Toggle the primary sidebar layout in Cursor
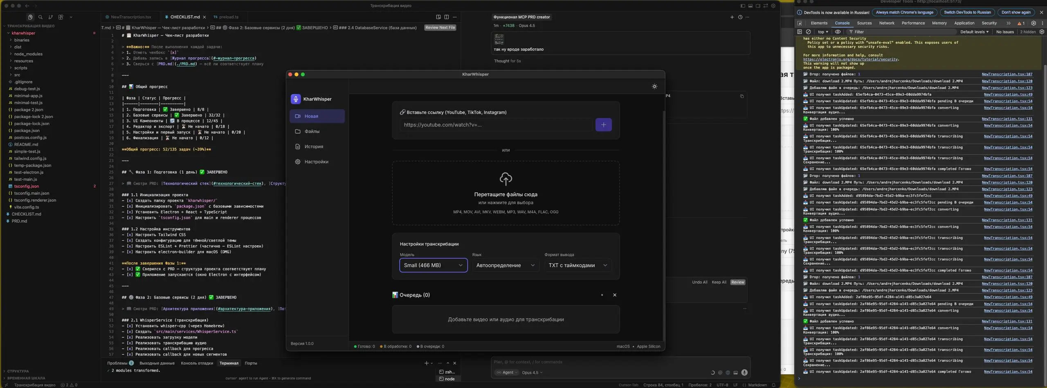1047x388 pixels. (x=743, y=6)
